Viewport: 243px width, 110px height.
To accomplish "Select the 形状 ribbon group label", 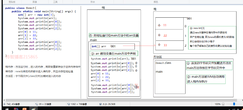I will [93, 2].
